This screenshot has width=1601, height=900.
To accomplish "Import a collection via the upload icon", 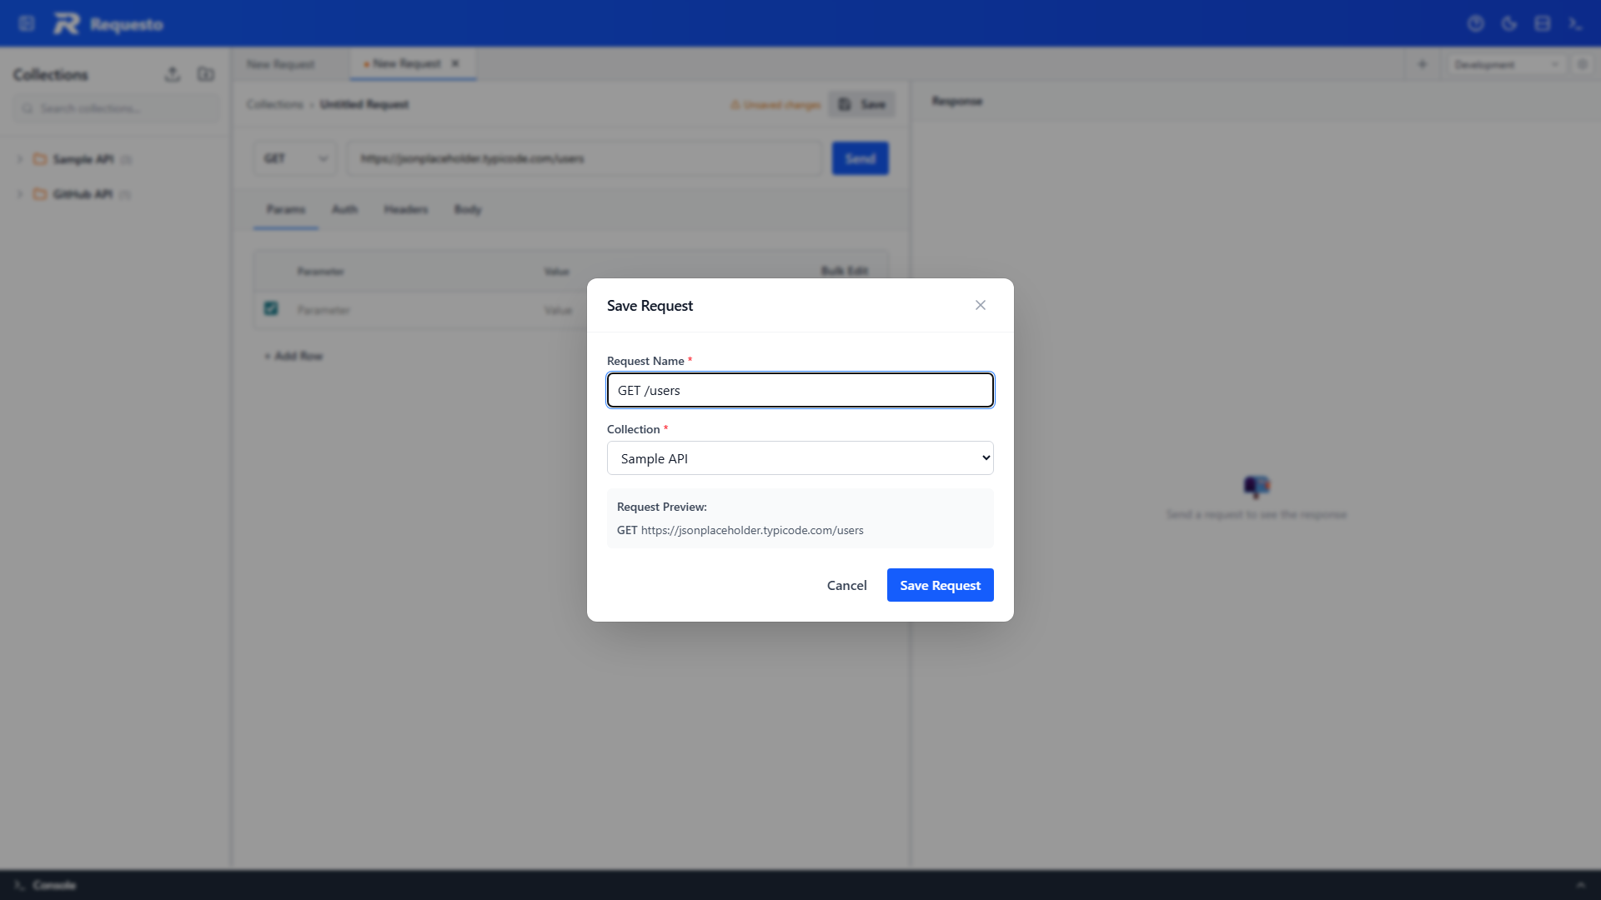I will point(173,74).
